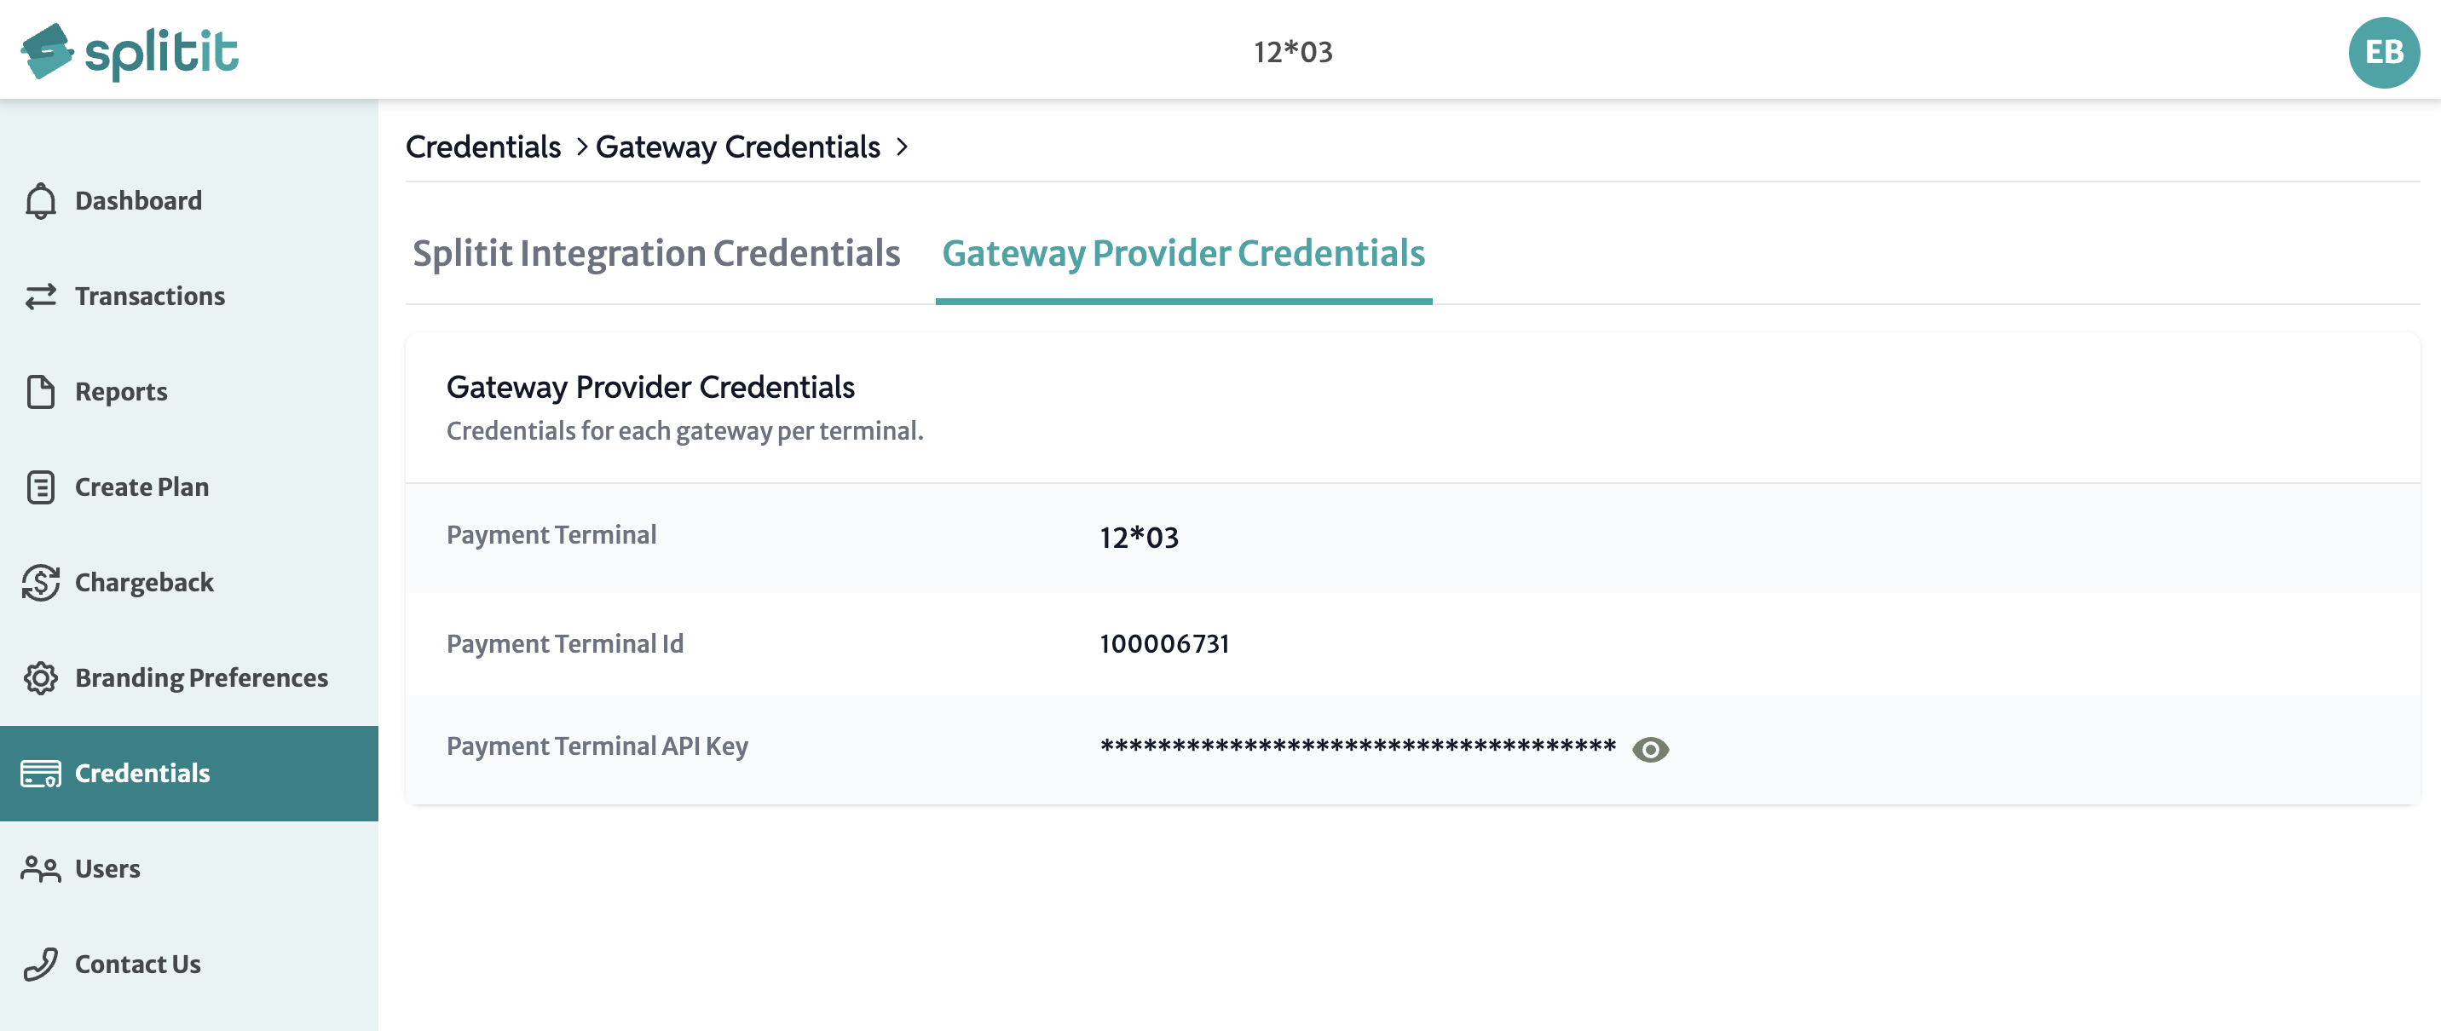
Task: Click the Credentials sidebar icon
Action: pyautogui.click(x=40, y=773)
